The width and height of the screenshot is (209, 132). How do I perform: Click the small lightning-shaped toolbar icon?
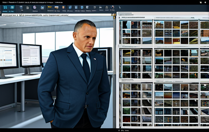119,7
